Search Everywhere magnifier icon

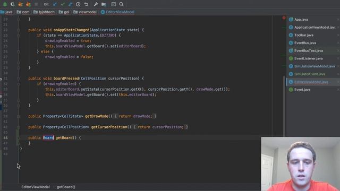pos(122,4)
